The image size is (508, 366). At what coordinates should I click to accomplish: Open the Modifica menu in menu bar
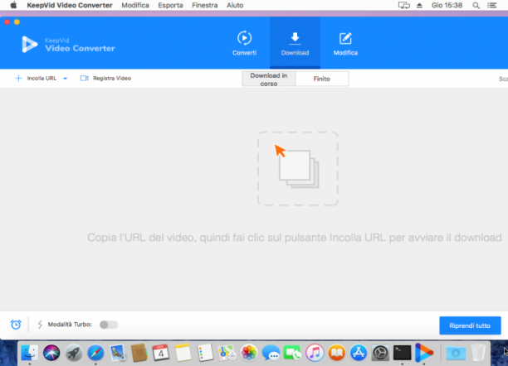[135, 5]
